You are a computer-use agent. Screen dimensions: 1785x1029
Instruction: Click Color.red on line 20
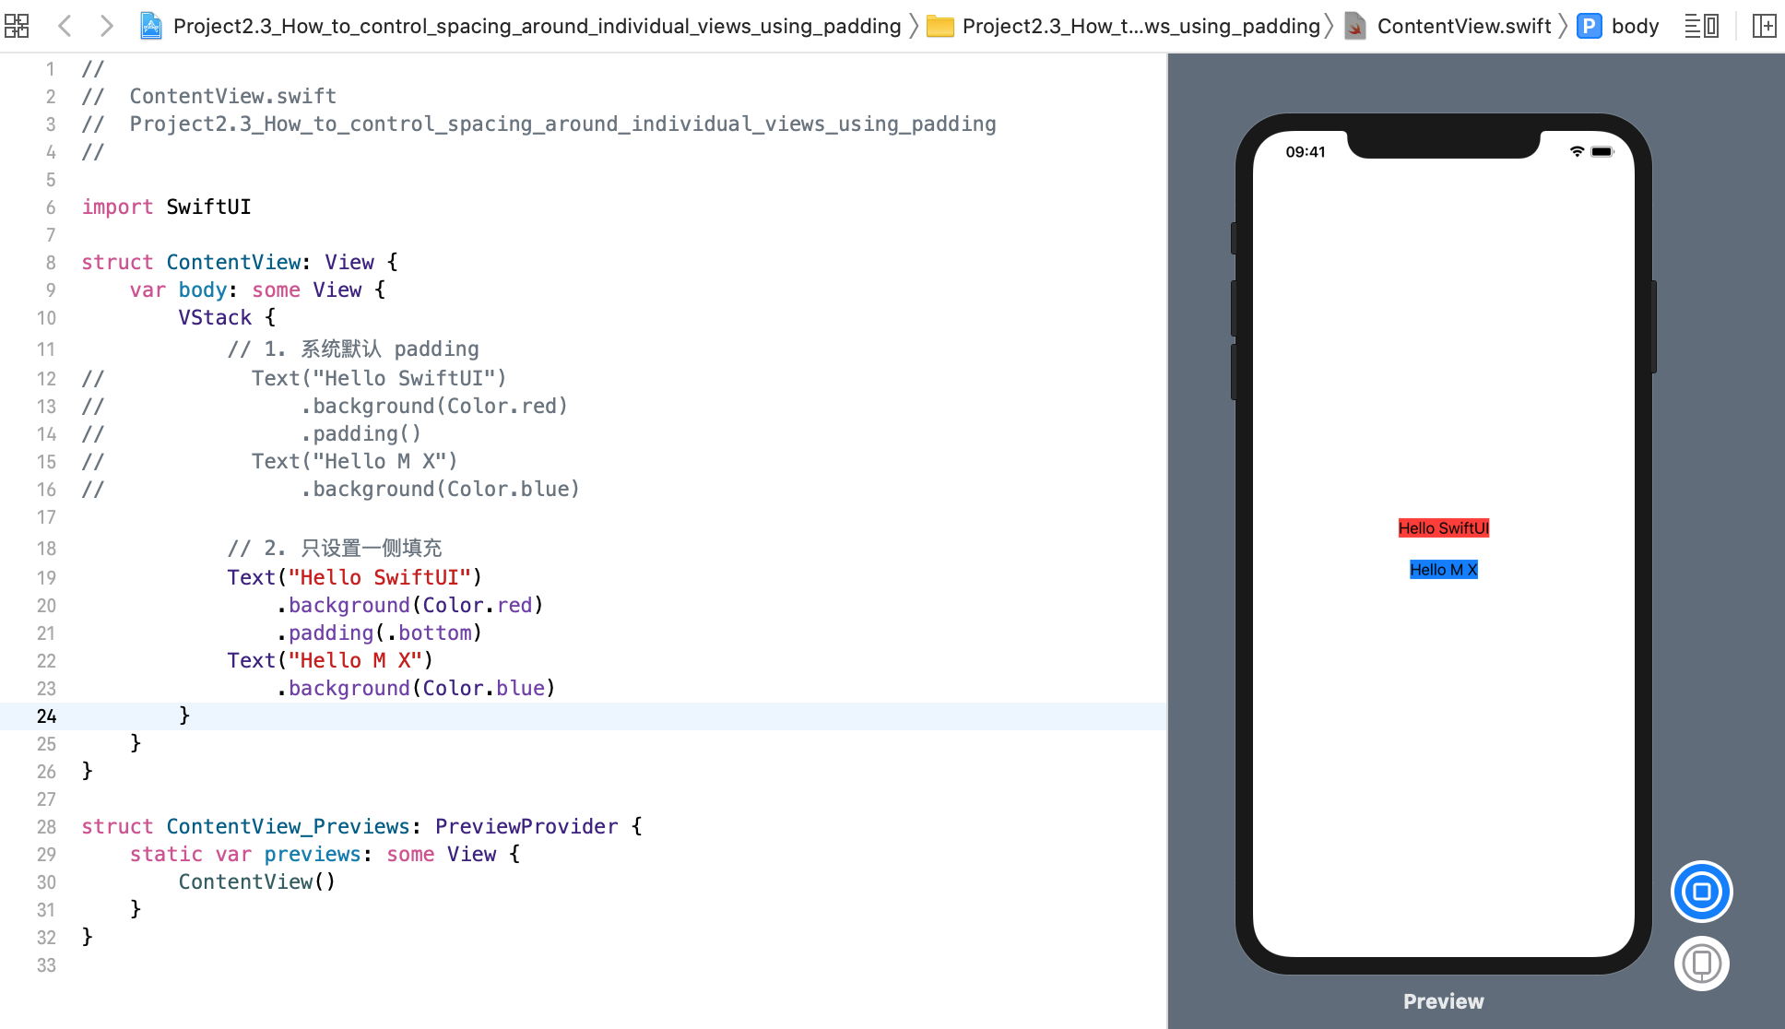tap(478, 606)
